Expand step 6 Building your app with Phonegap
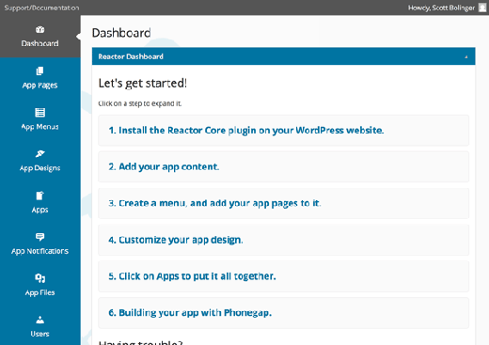 [x=283, y=313]
